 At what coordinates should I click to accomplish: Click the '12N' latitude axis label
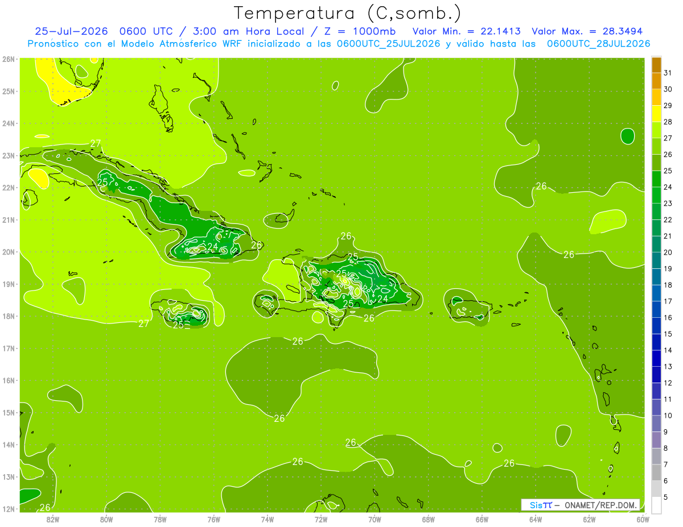pyautogui.click(x=9, y=509)
